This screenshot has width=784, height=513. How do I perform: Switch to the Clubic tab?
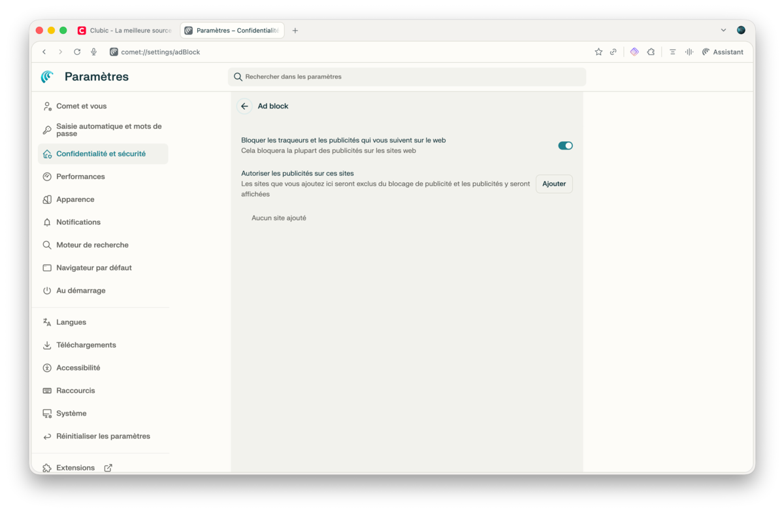(x=125, y=31)
